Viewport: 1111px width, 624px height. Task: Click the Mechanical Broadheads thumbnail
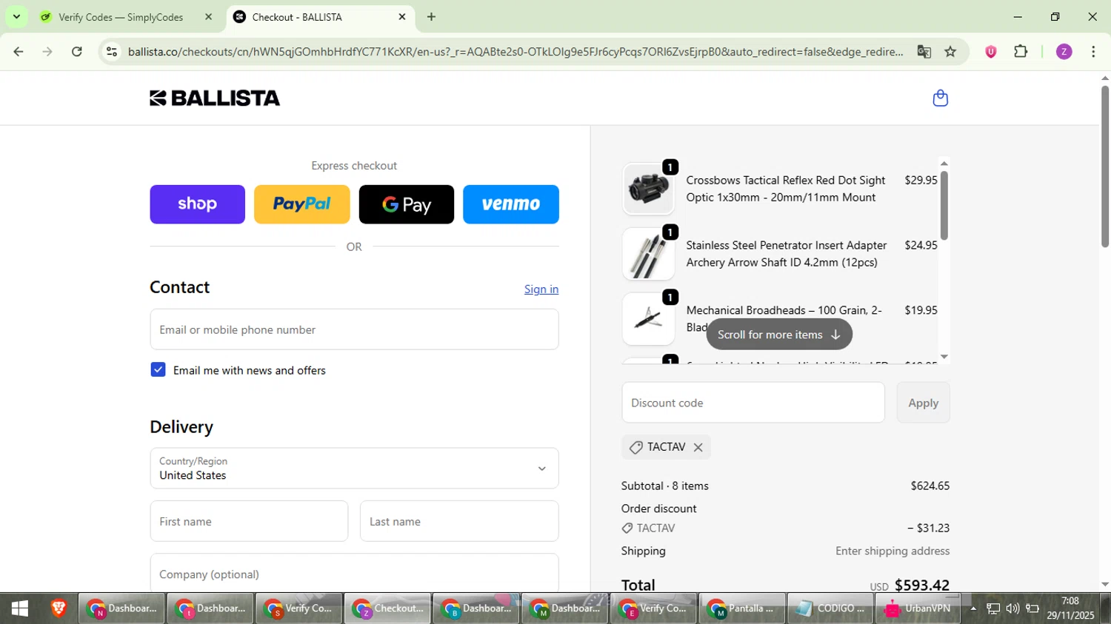(x=648, y=319)
